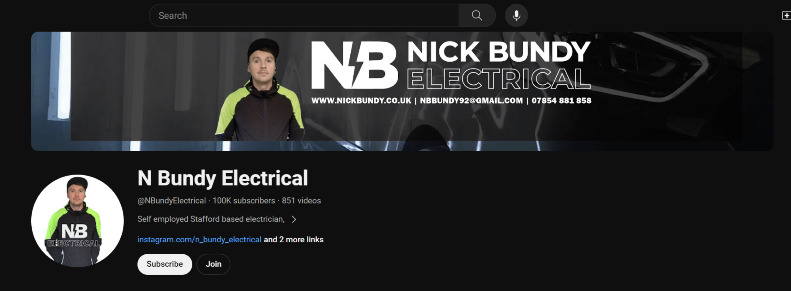Show the 'and 2 more links' list
791x291 pixels.
pyautogui.click(x=293, y=239)
